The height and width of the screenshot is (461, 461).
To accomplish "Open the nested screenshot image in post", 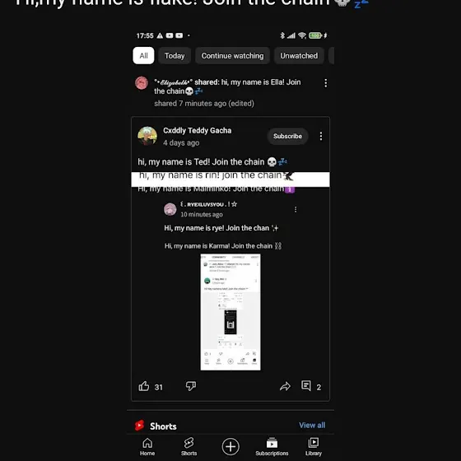I will pyautogui.click(x=230, y=312).
